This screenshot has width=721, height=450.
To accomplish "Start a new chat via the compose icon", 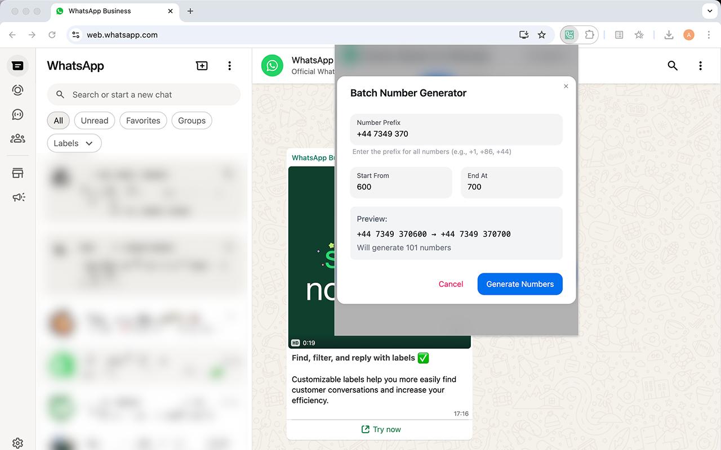I will 202,66.
